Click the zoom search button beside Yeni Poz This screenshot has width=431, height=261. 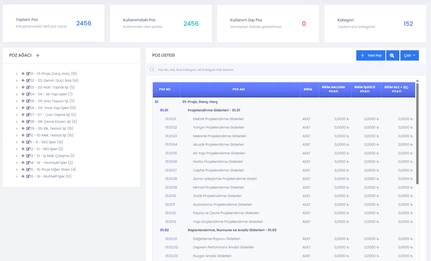[x=392, y=56]
